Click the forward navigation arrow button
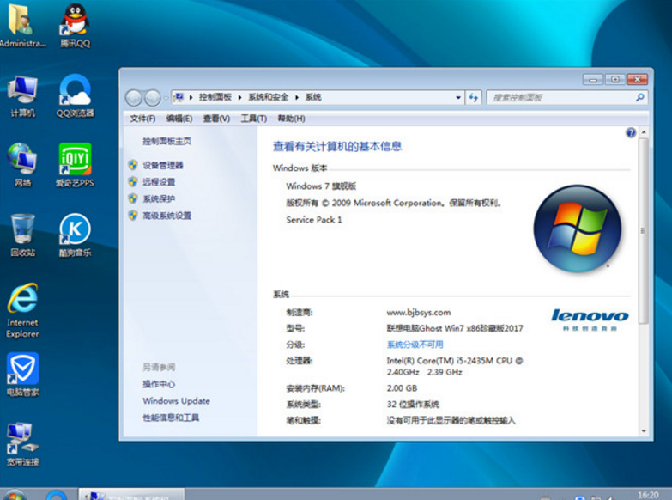The image size is (672, 500). [x=152, y=98]
